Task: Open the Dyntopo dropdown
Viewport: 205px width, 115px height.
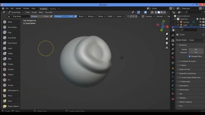Action: pyautogui.click(x=150, y=16)
